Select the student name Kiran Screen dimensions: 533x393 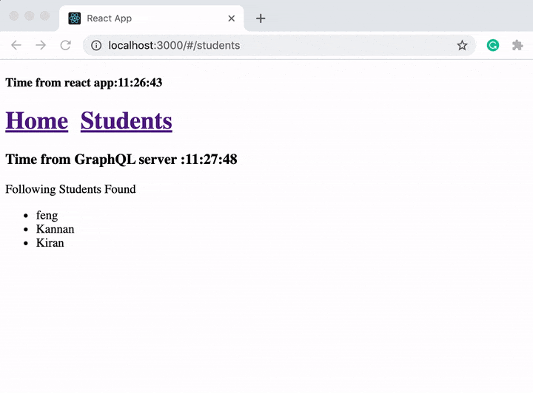pyautogui.click(x=50, y=243)
